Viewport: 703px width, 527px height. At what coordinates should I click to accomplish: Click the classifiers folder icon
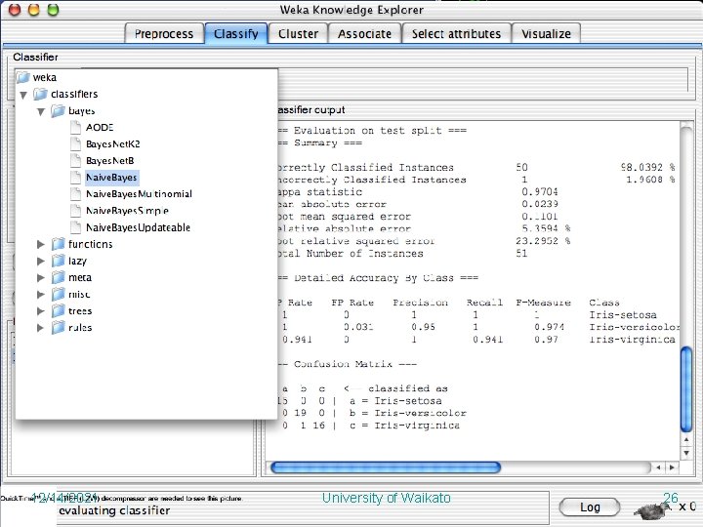click(x=40, y=94)
